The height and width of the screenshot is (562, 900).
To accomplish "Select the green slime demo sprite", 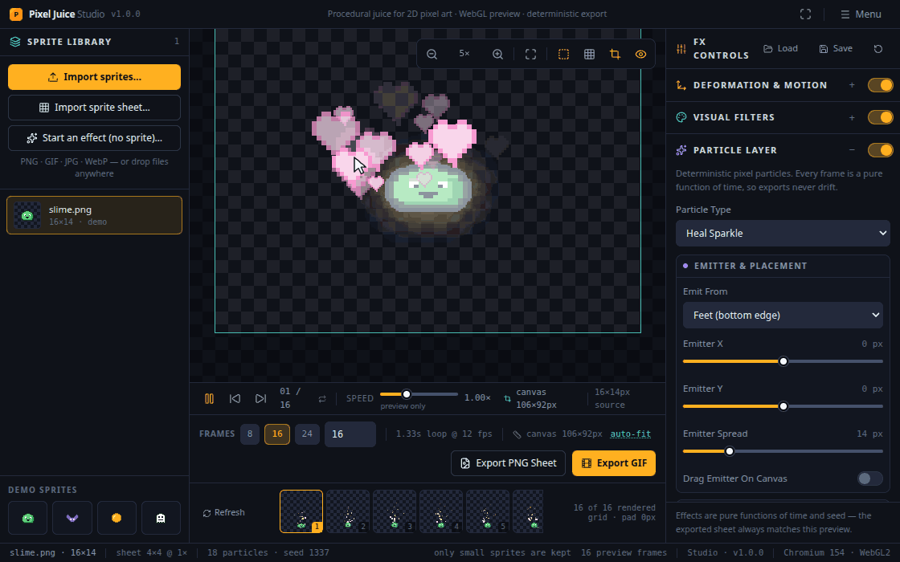I will click(x=27, y=518).
